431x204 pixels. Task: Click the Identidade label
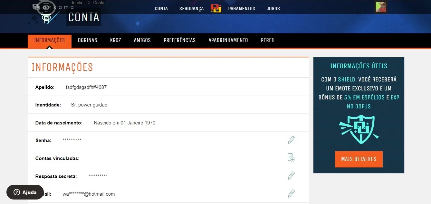click(x=48, y=105)
